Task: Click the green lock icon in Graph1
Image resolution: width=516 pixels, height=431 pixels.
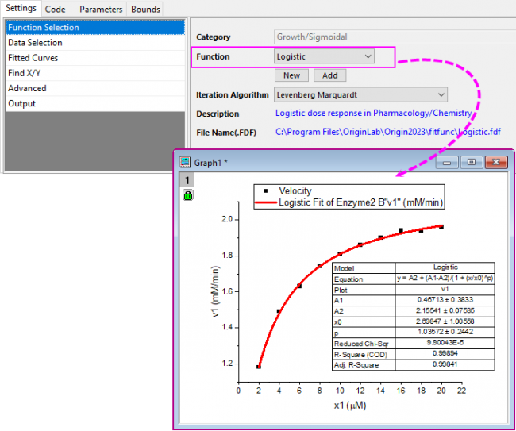Action: (188, 194)
